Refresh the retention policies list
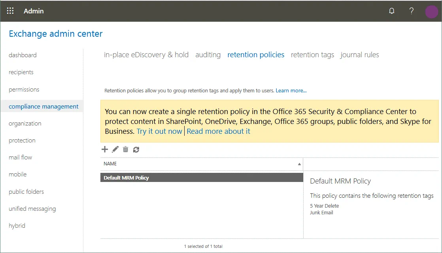Viewport: 442px width, 253px height. [x=136, y=149]
